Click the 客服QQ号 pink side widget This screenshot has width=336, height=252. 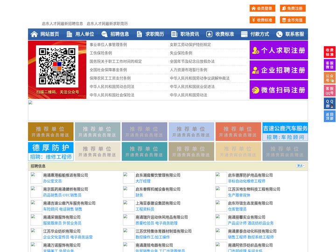click(329, 91)
